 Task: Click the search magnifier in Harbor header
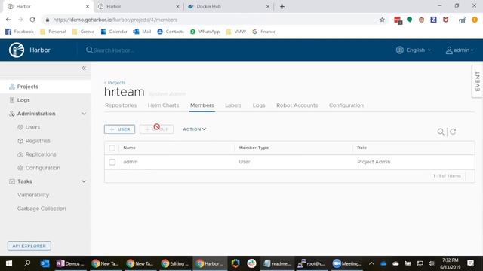[x=89, y=50]
